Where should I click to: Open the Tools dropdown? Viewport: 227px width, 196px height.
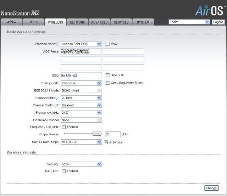pyautogui.click(x=189, y=22)
